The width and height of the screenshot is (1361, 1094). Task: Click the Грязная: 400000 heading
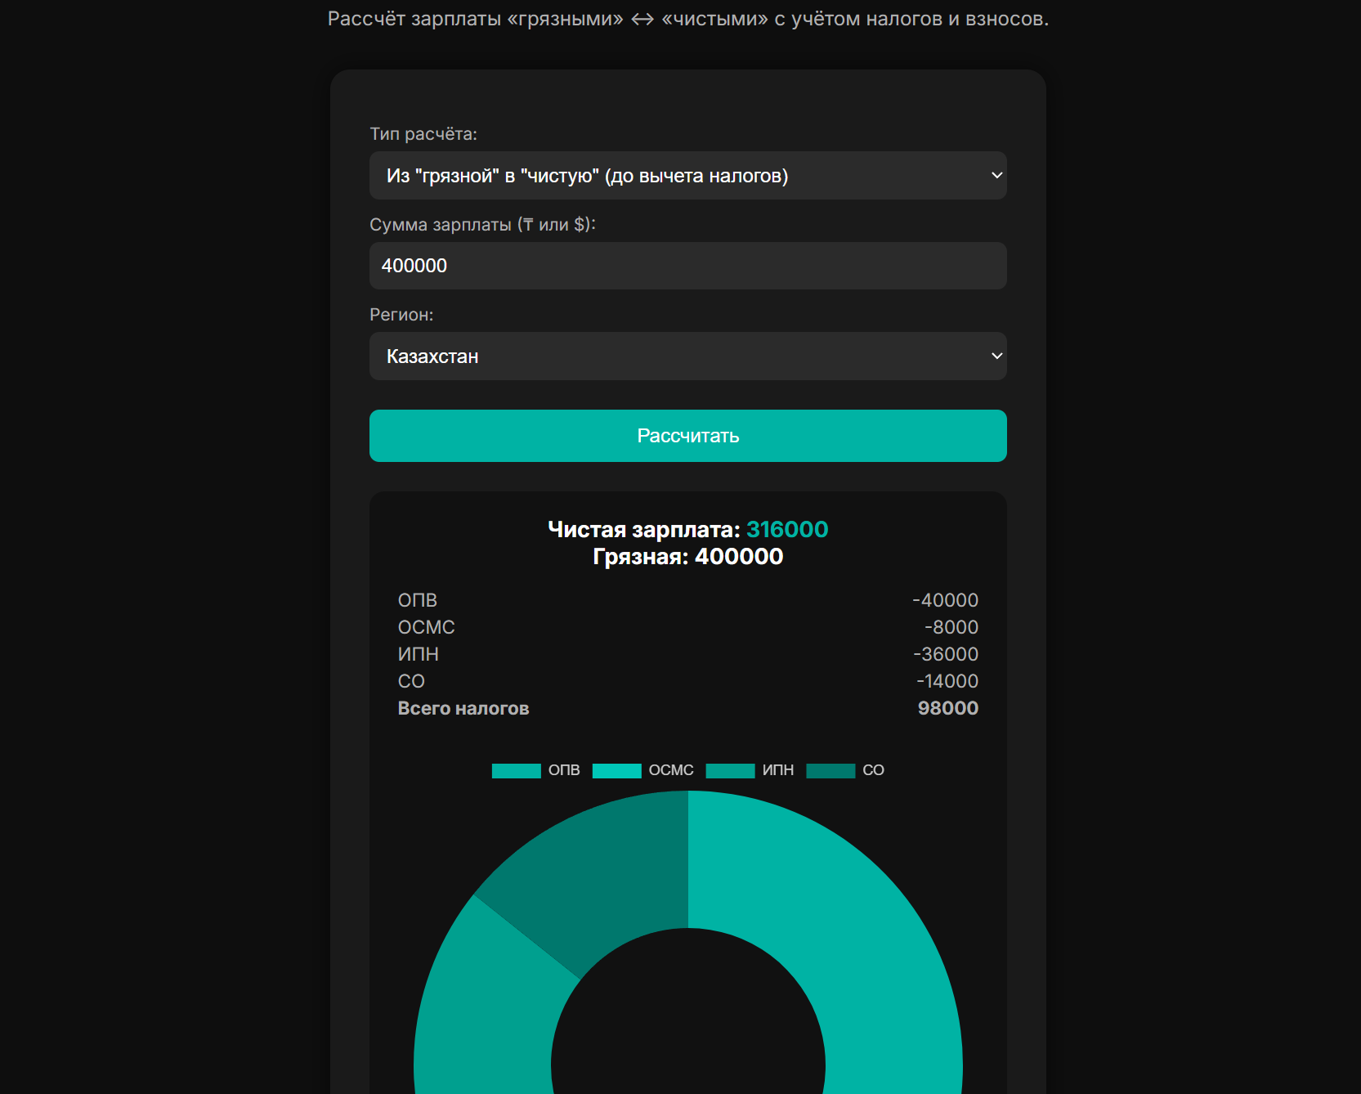pos(687,556)
